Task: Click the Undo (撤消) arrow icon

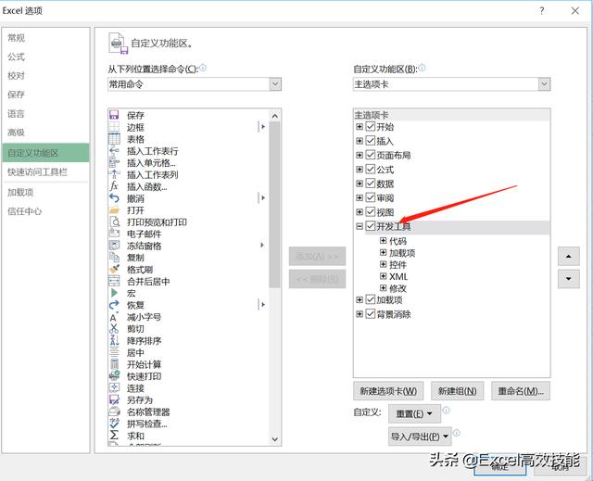Action: (x=114, y=198)
